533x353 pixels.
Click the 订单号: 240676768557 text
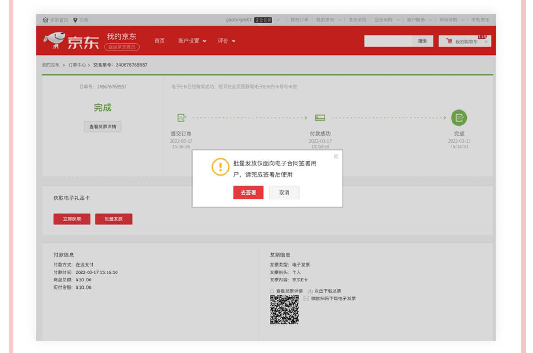(x=103, y=87)
